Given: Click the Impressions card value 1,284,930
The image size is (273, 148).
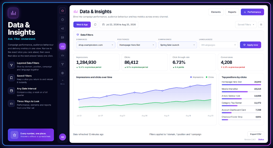Looking at the screenshot, I should click(86, 62).
